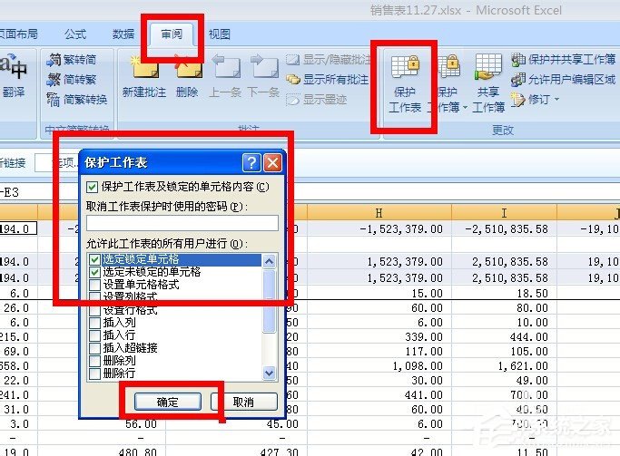Check the 删除列 option
Image resolution: width=620 pixels, height=456 pixels.
click(x=94, y=361)
